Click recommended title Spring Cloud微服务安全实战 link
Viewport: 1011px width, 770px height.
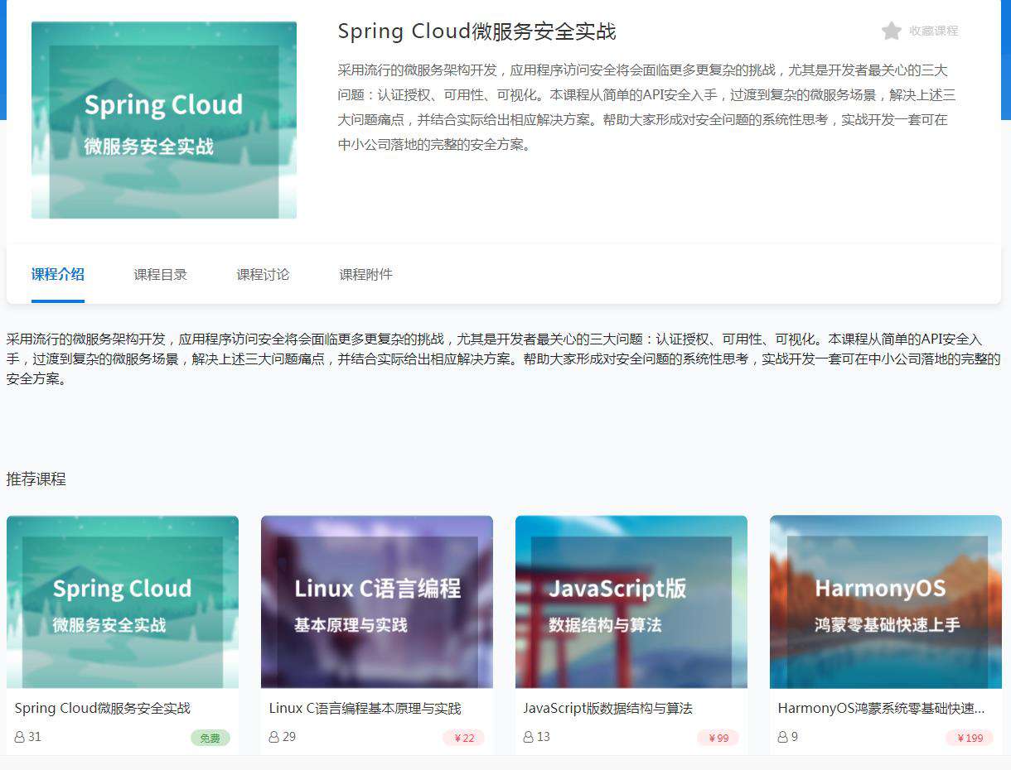pos(103,708)
